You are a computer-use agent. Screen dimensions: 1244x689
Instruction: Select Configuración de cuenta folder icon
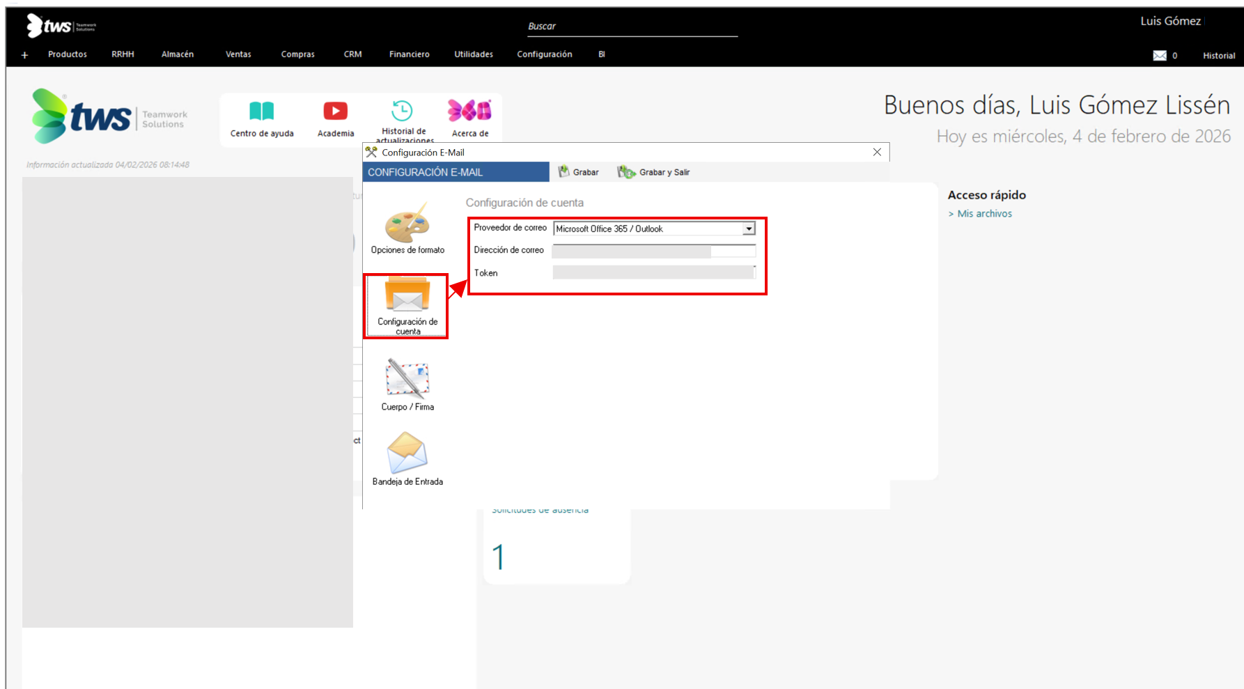(407, 295)
